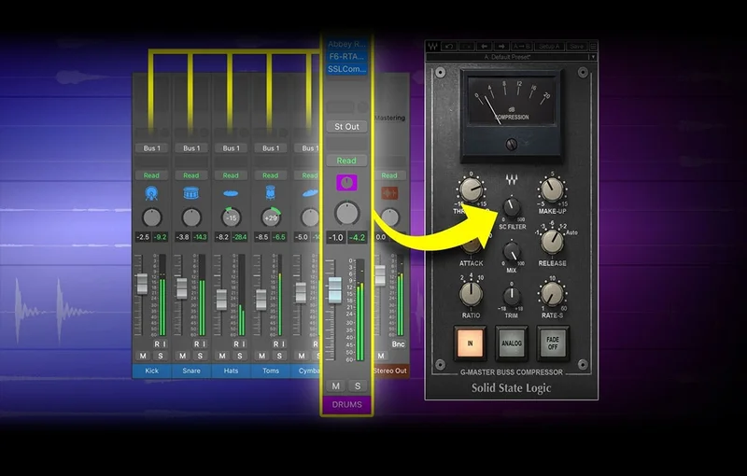Mute the Toms channel
Image resolution: width=747 pixels, height=476 pixels.
(x=261, y=356)
